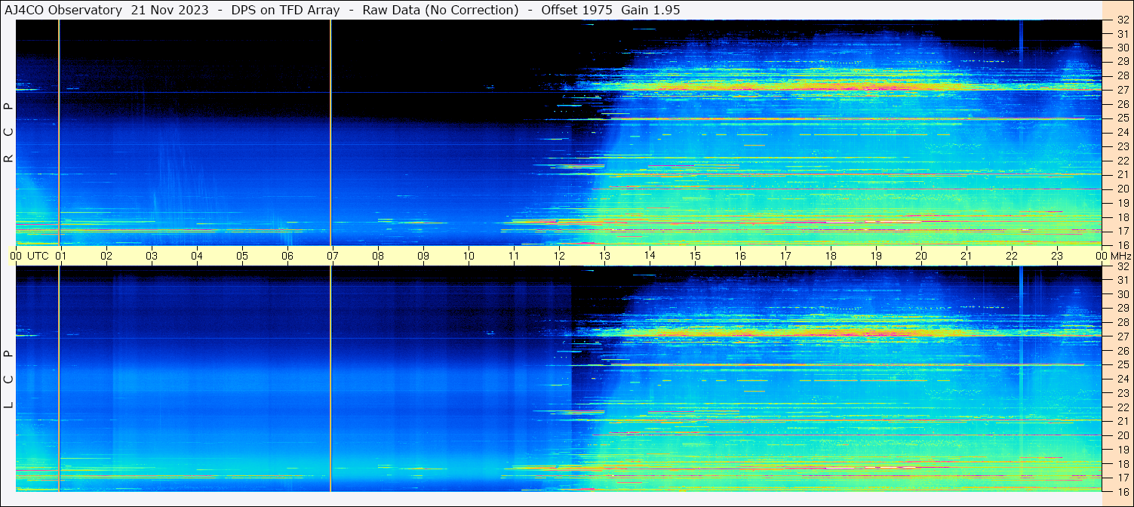Click 16 MHz label at bottom of lower scale

(x=1122, y=490)
